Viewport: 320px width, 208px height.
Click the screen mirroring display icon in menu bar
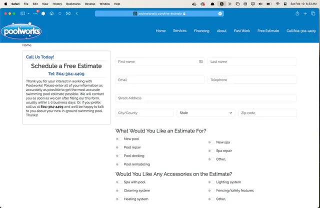[x=253, y=4]
